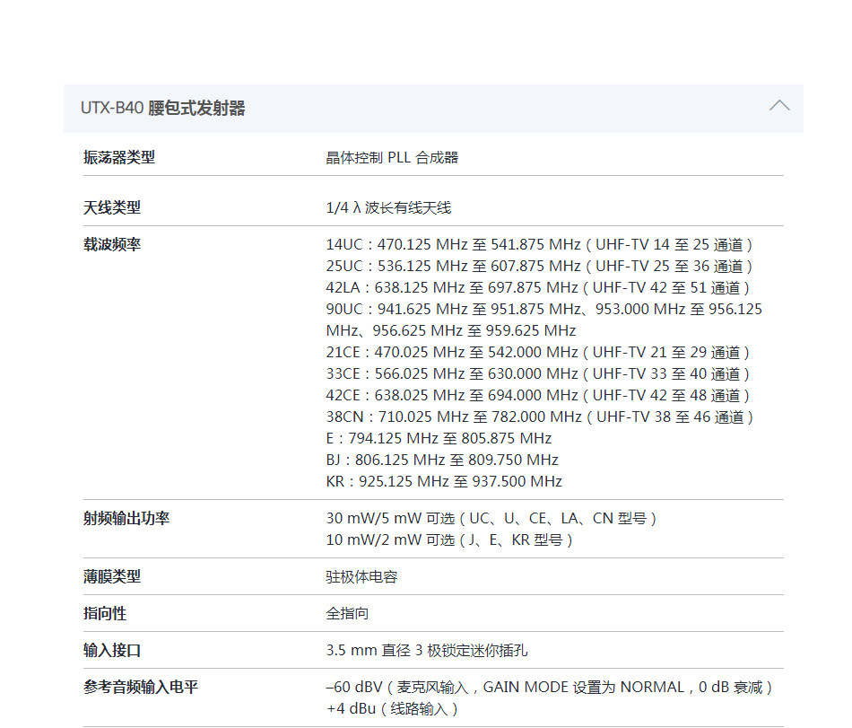Click the 全指向 value
This screenshot has width=852, height=728.
click(347, 614)
